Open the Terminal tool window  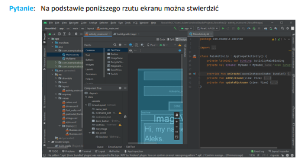(85, 151)
